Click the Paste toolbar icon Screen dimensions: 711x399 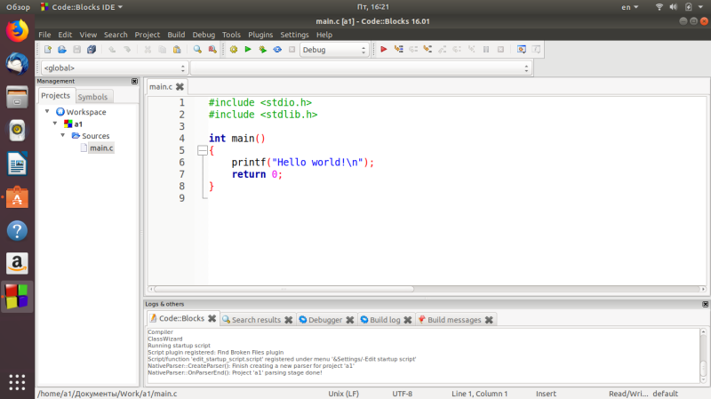click(177, 50)
